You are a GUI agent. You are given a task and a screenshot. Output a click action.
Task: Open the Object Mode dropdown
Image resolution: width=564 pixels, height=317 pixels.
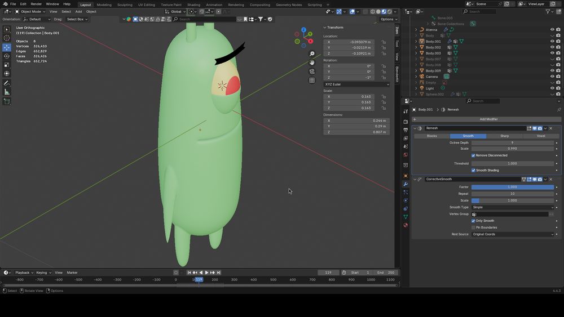coord(30,11)
